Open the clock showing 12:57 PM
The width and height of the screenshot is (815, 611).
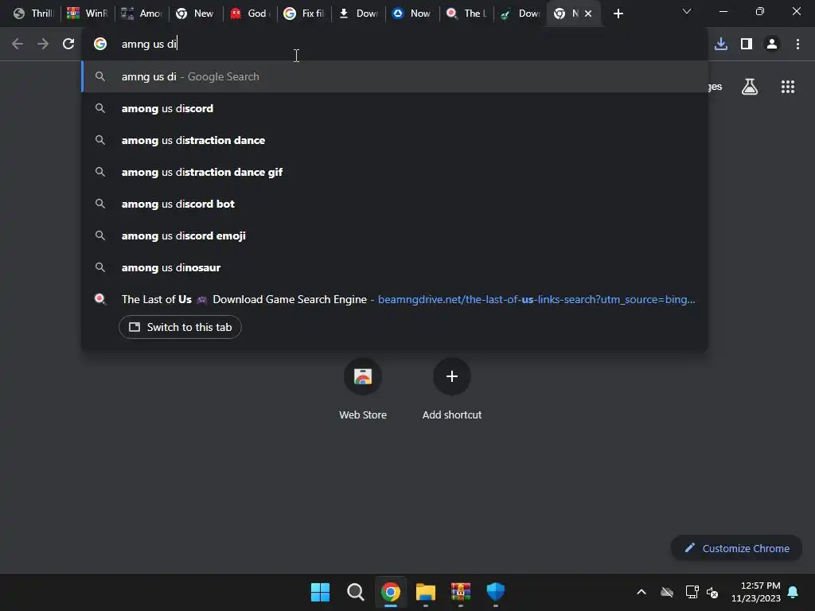755,592
